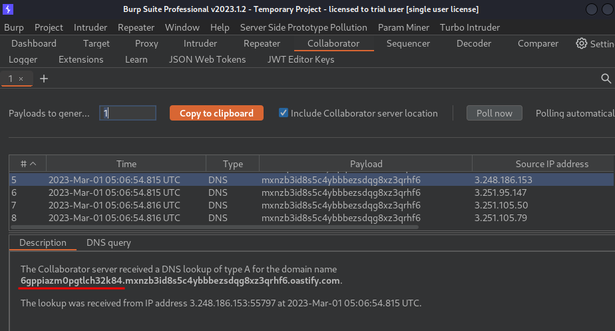Toggle sort arrow on the # column
This screenshot has width=615, height=331.
pos(33,164)
